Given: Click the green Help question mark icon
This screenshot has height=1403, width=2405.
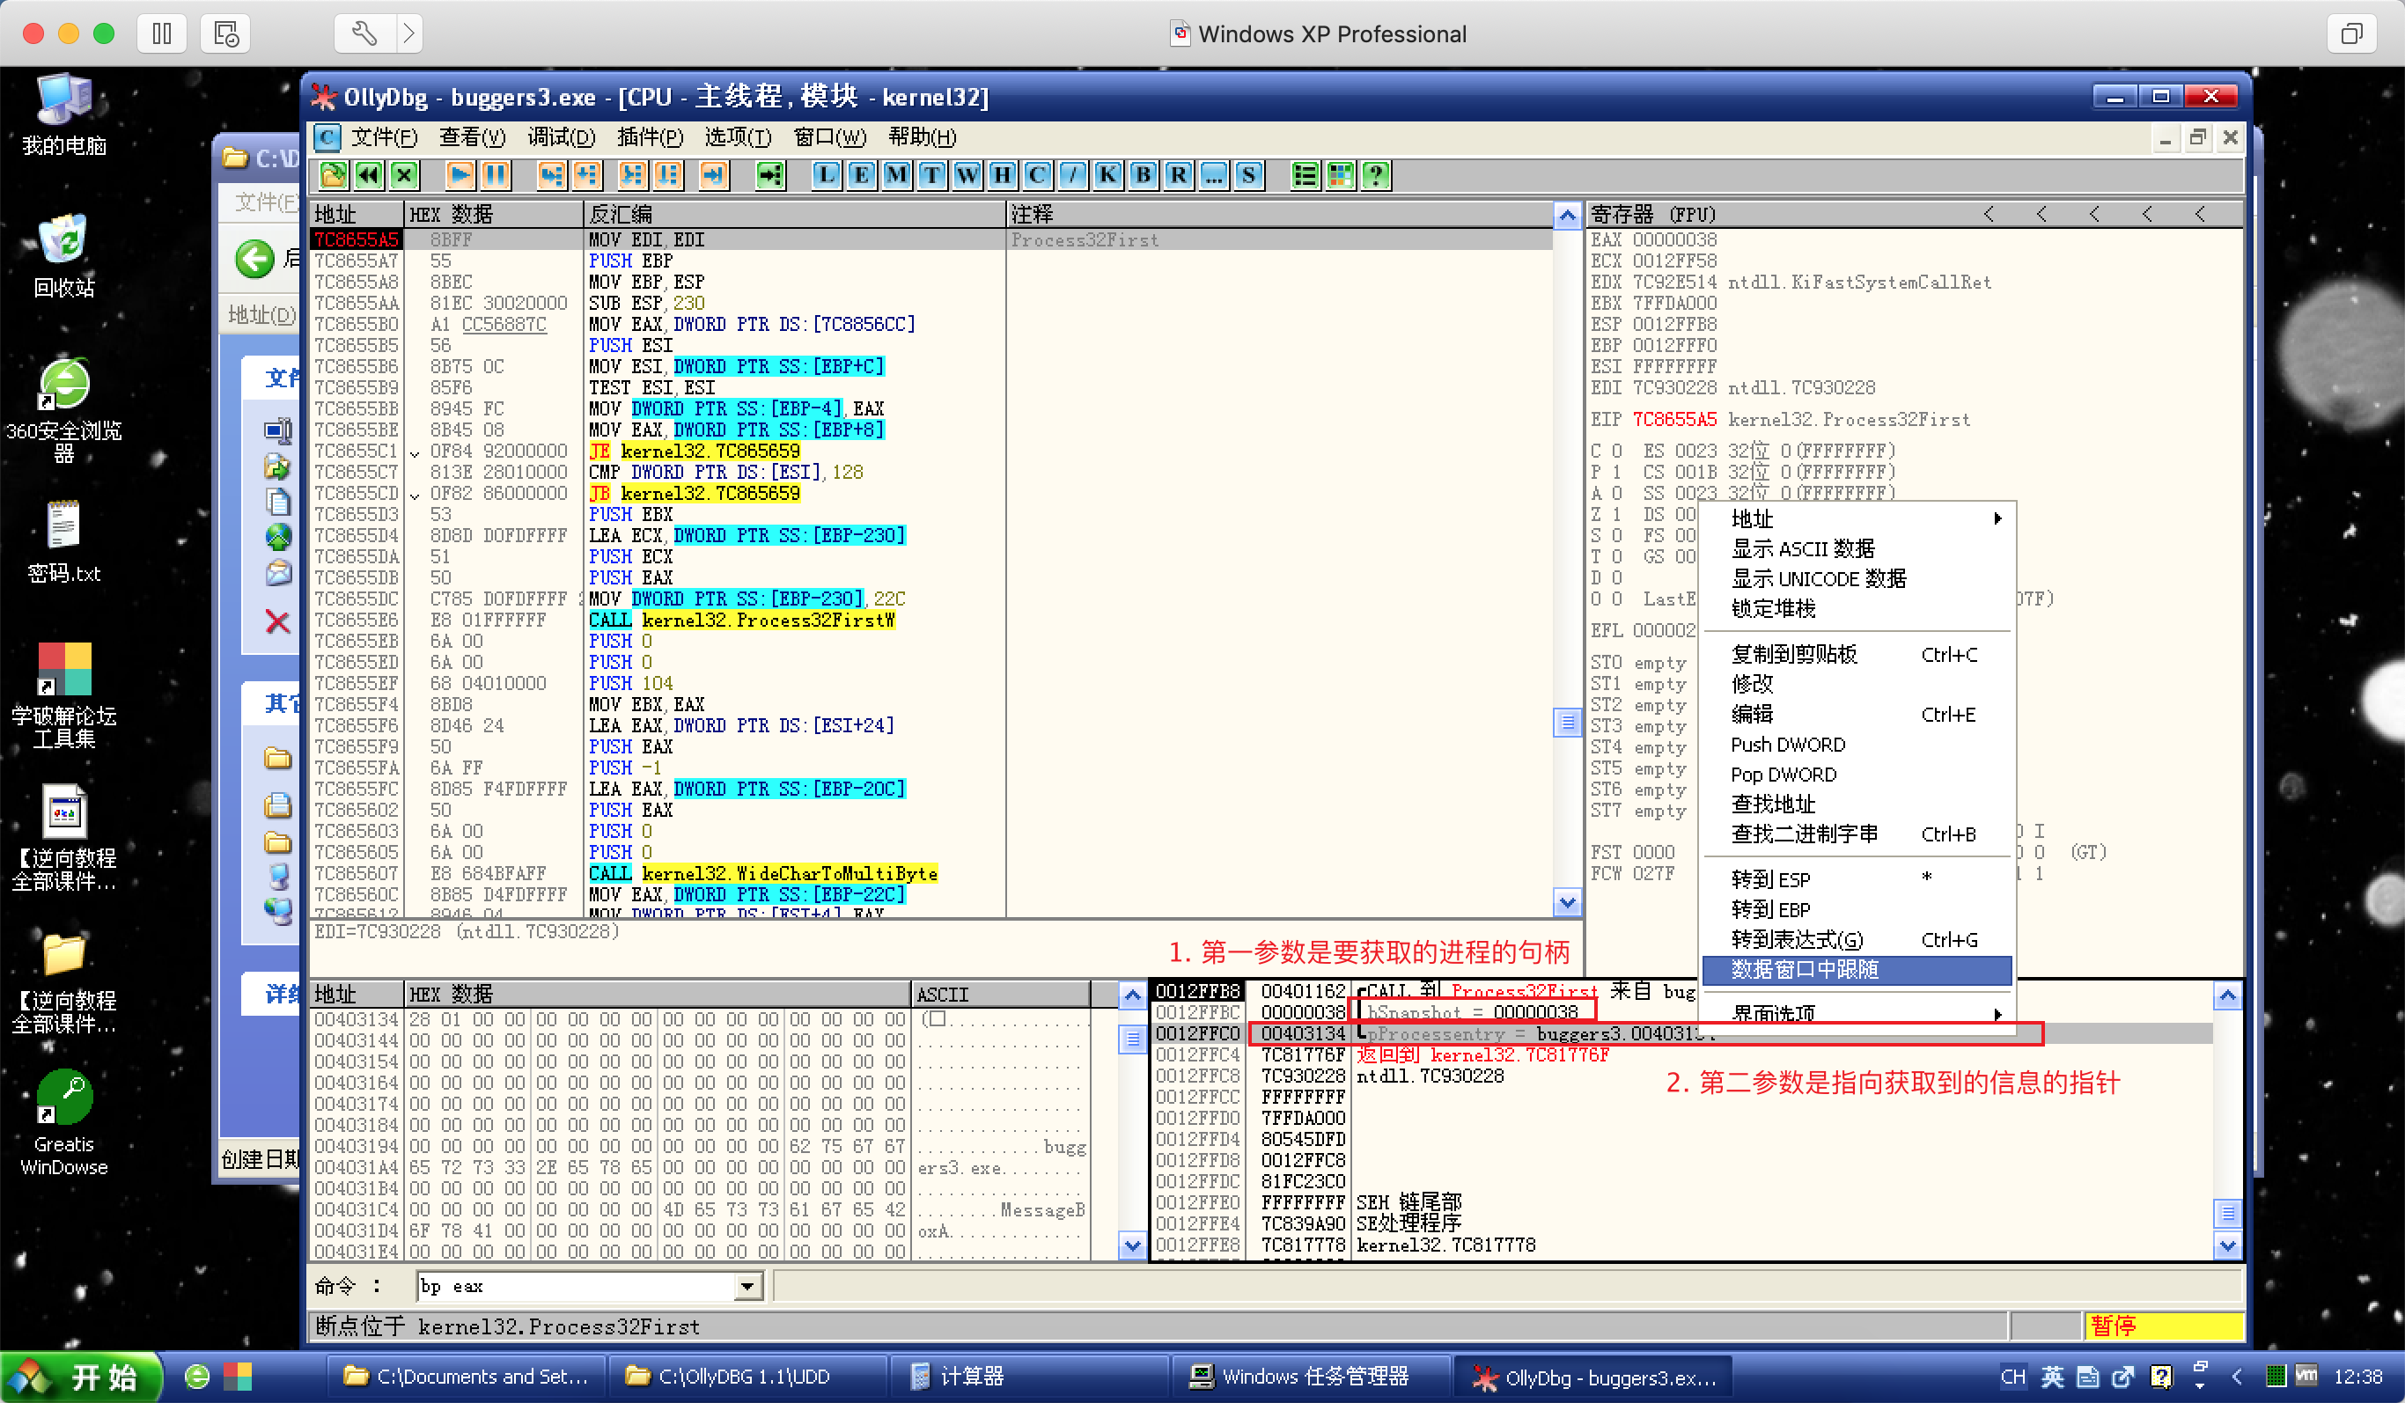Looking at the screenshot, I should (x=1375, y=174).
